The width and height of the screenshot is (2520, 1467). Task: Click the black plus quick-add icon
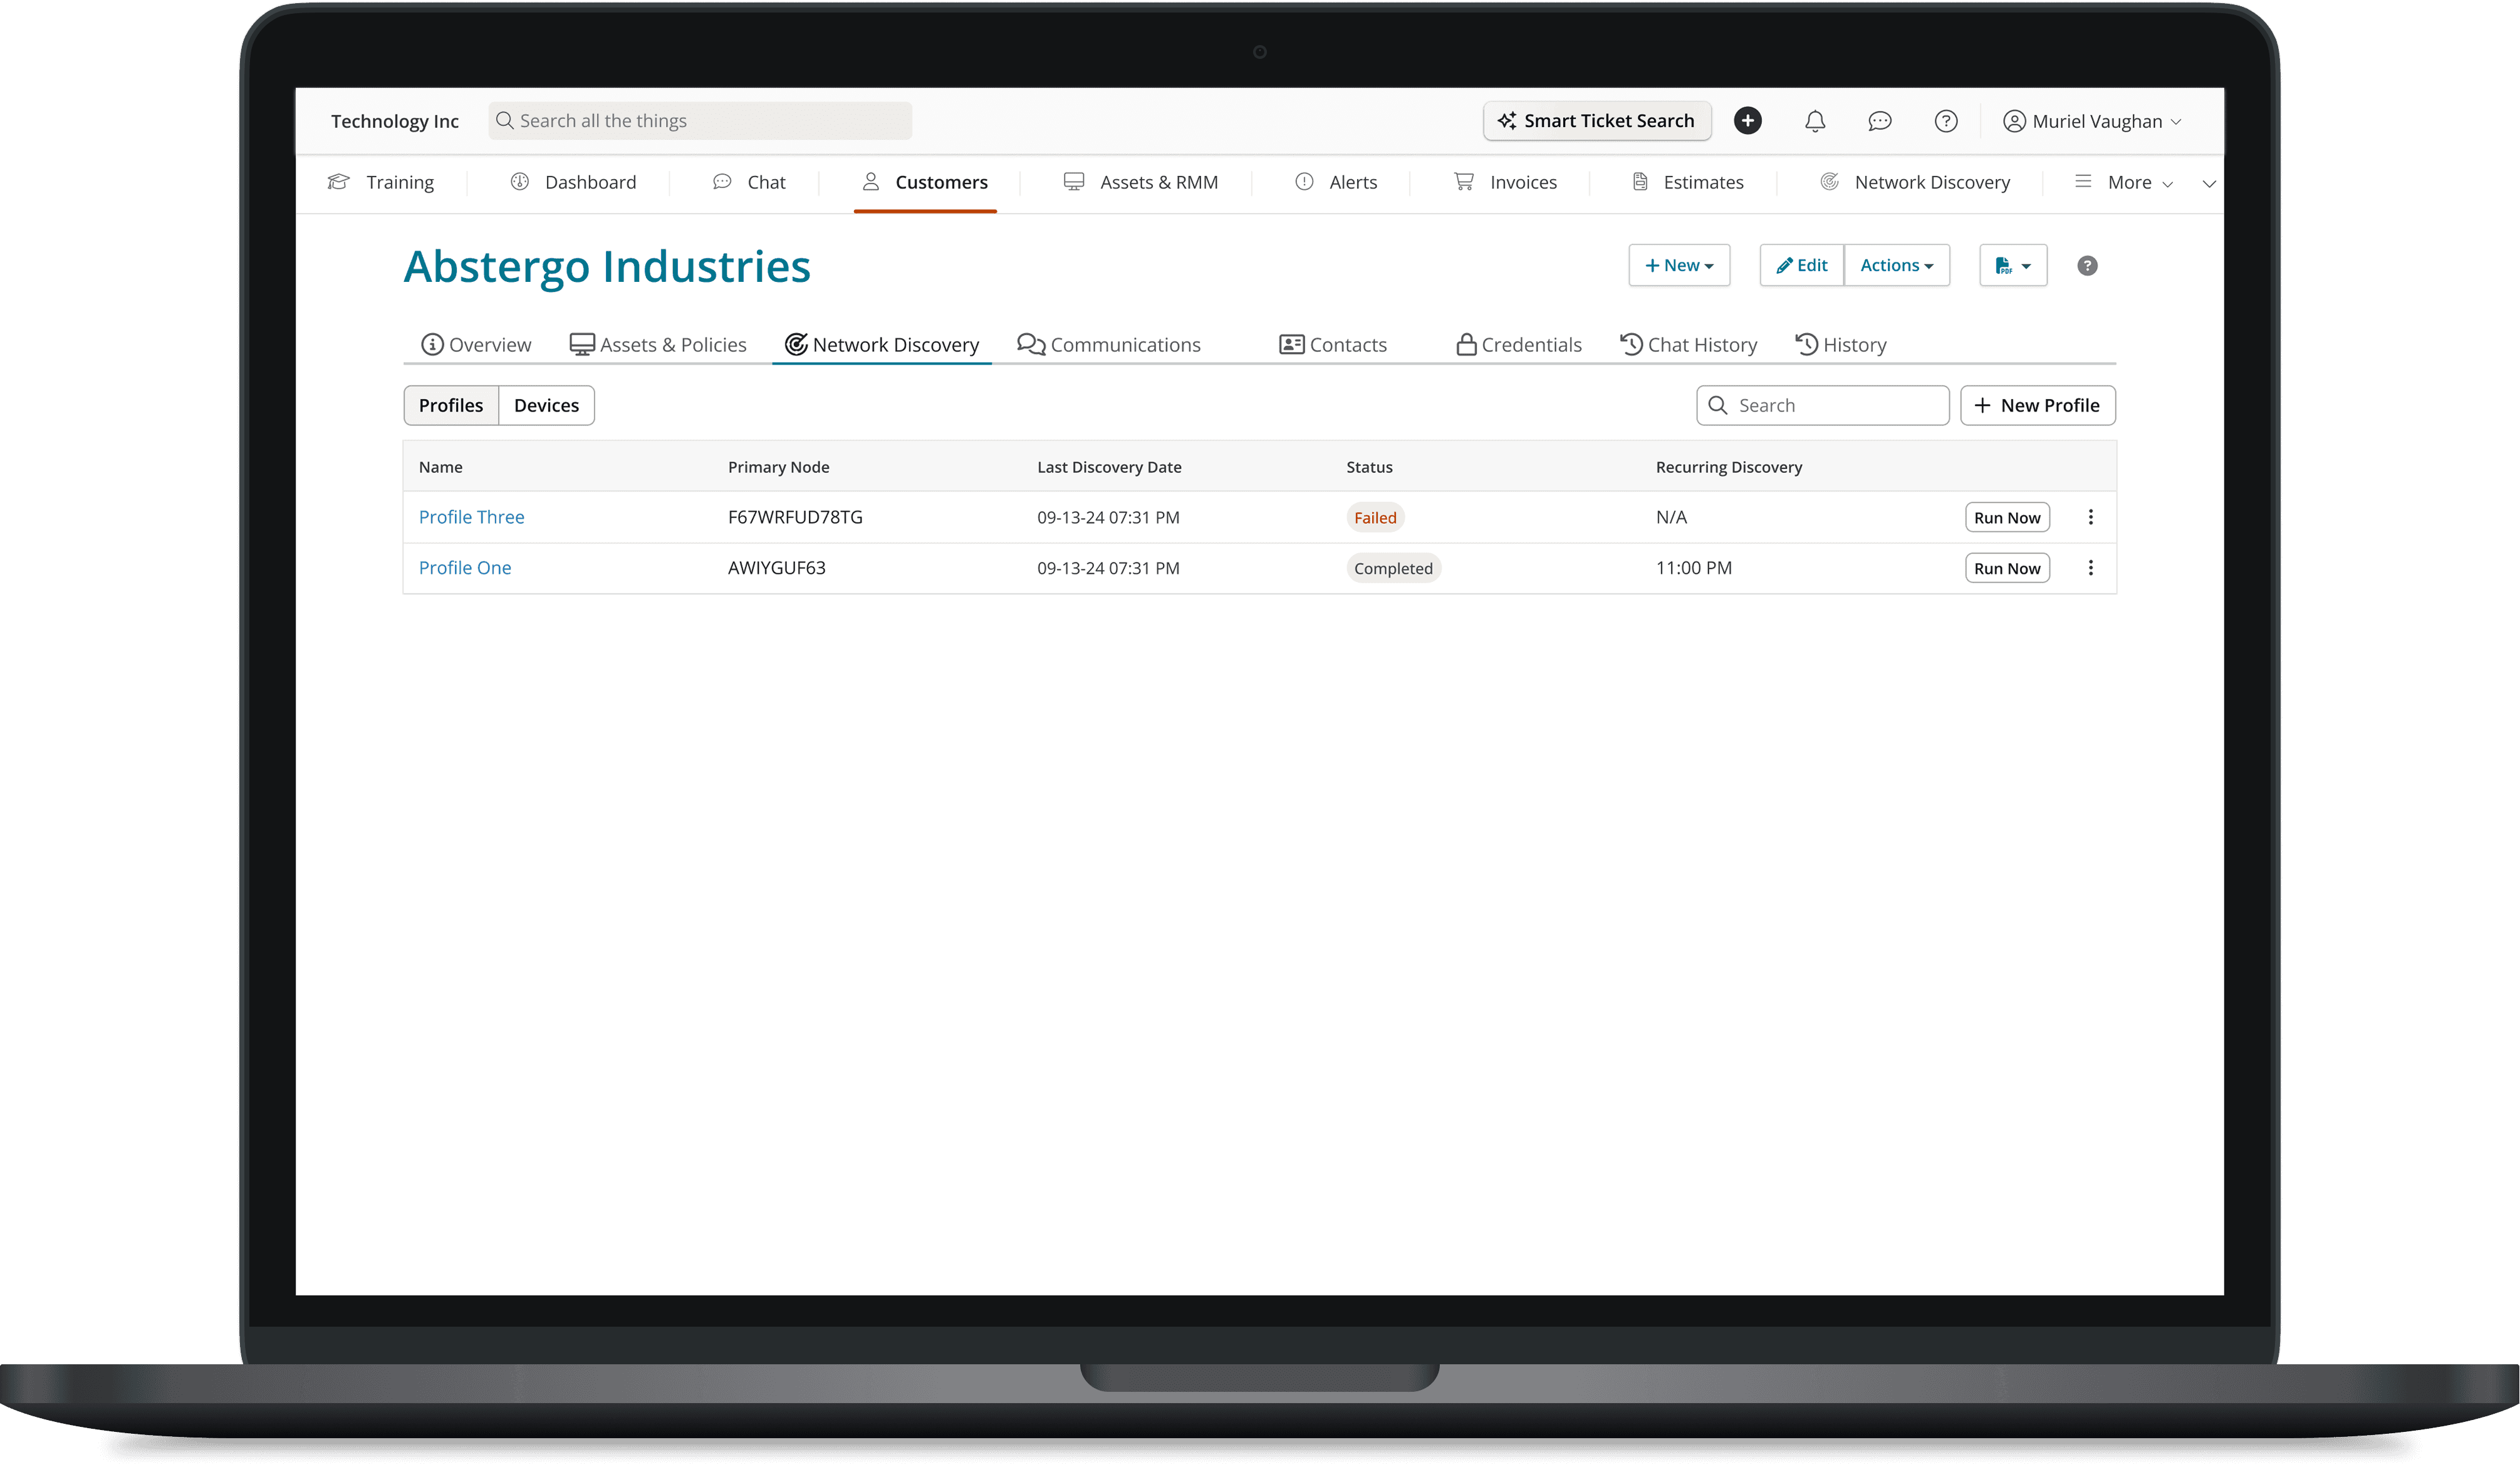tap(1747, 121)
